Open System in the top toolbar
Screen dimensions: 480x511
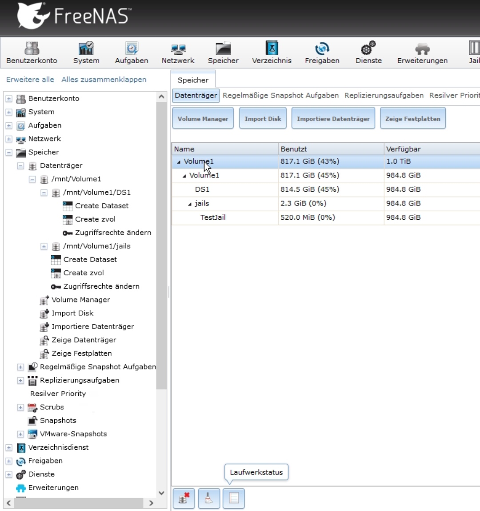click(x=86, y=52)
